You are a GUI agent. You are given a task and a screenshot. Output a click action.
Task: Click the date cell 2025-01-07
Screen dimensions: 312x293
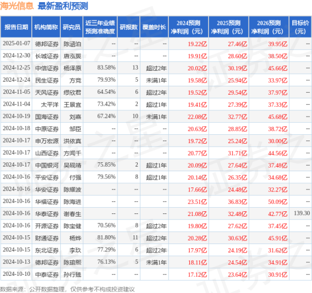pos(16,43)
